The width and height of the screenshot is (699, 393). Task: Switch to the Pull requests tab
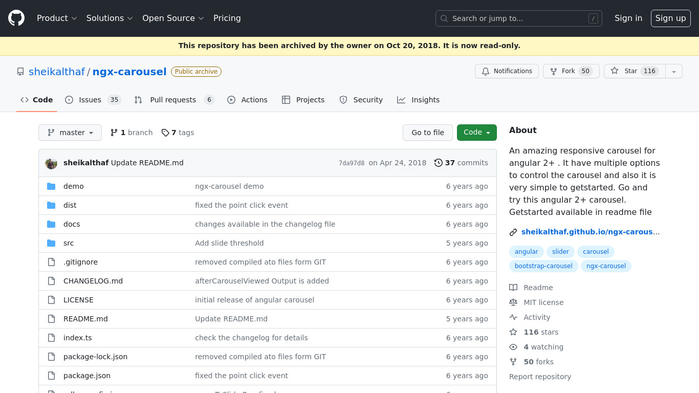(x=173, y=100)
